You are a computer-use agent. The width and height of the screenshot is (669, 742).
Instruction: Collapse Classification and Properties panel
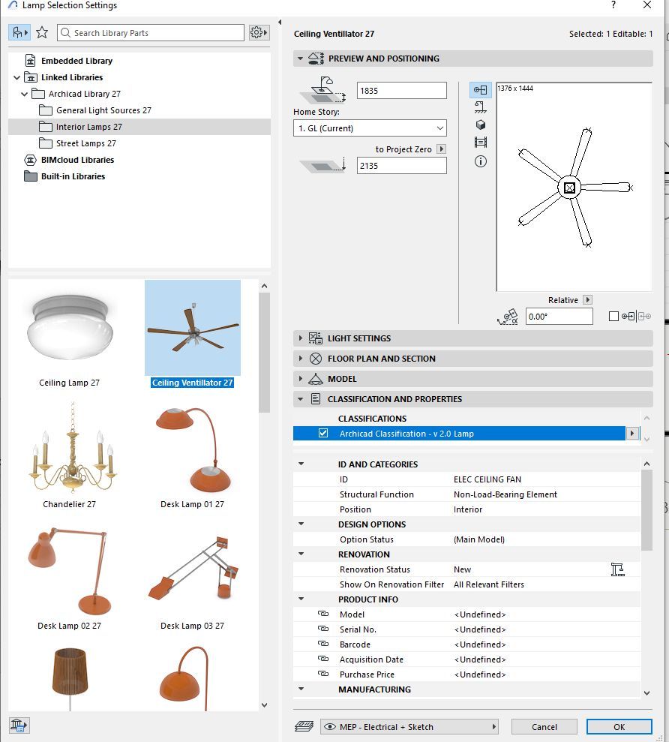[300, 399]
